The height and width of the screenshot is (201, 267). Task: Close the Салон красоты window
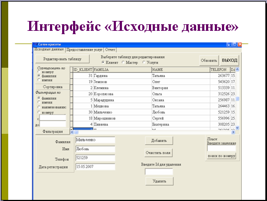240,45
